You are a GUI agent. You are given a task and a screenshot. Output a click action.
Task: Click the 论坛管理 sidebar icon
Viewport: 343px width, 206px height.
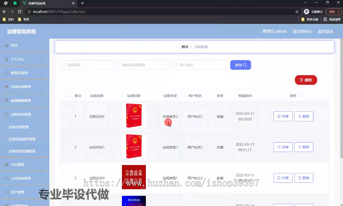pyautogui.click(x=6, y=164)
